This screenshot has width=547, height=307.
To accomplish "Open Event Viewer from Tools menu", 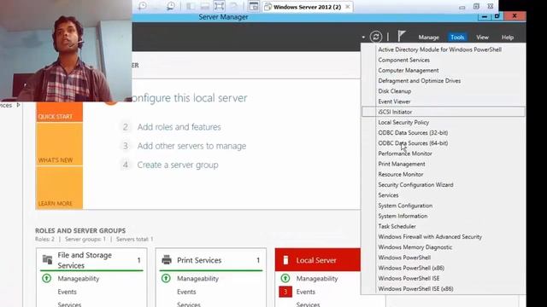I will pos(394,101).
